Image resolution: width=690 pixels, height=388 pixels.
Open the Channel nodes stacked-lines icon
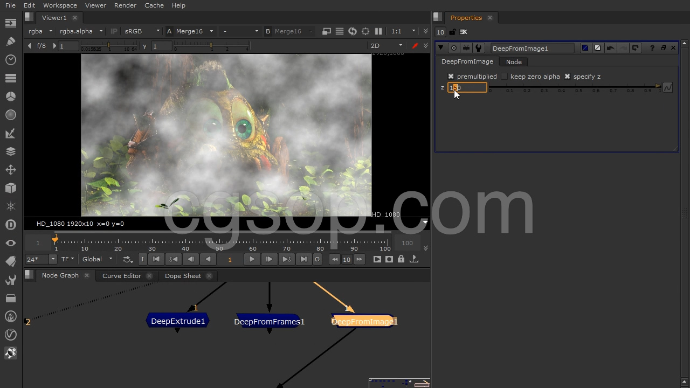pyautogui.click(x=11, y=78)
